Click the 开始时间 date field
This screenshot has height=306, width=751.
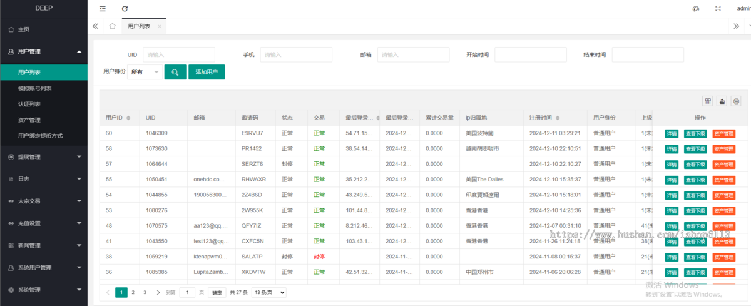(530, 54)
